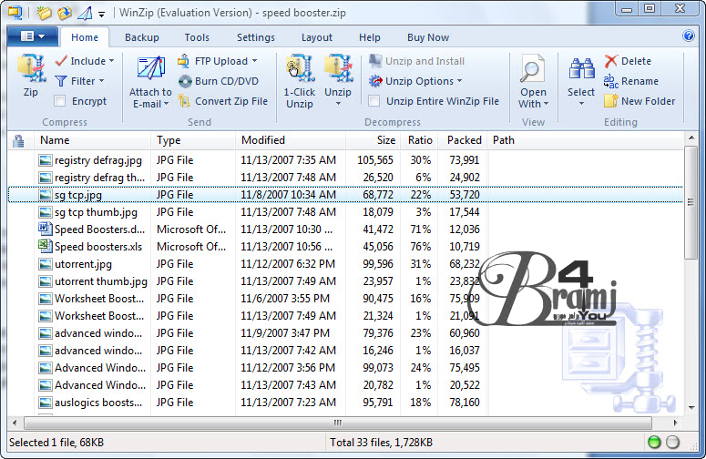Click the Rename icon
This screenshot has width=706, height=459.
point(611,81)
